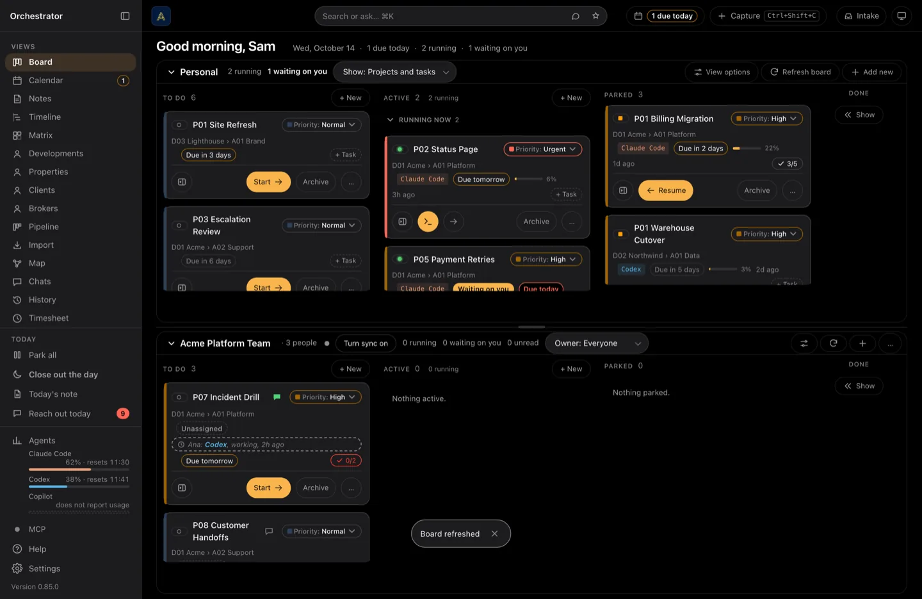
Task: Refresh Acme Platform Team section icon
Action: 833,343
